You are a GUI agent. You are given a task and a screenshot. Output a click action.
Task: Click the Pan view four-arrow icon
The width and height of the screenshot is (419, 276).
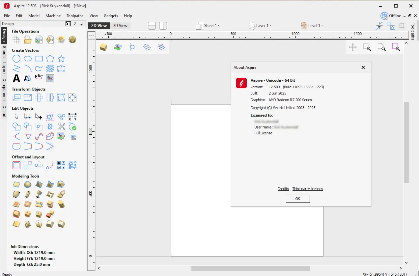[353, 47]
